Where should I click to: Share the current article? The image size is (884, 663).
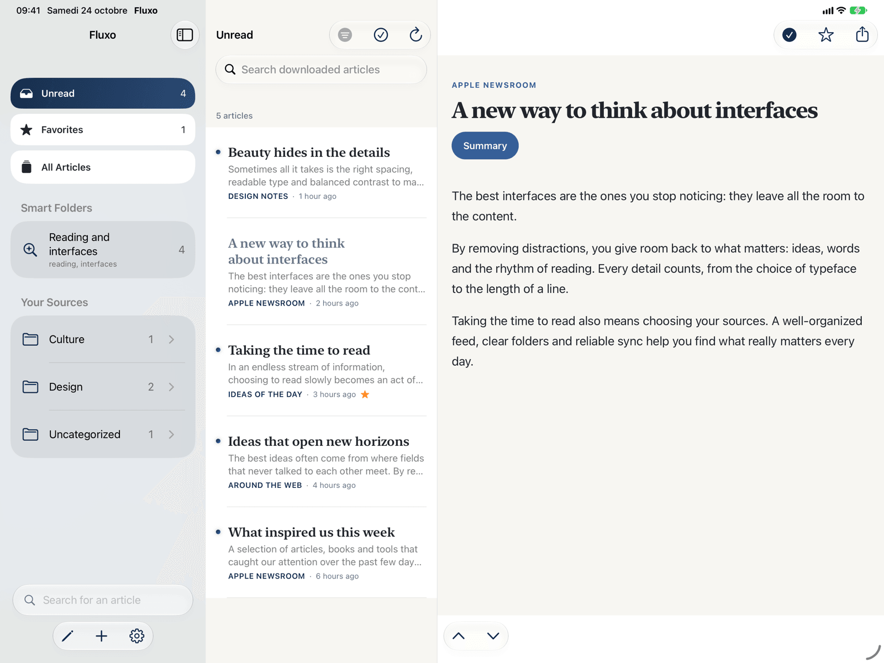(x=862, y=35)
